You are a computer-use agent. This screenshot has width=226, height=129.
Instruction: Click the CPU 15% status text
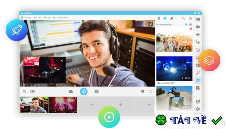(x=37, y=18)
